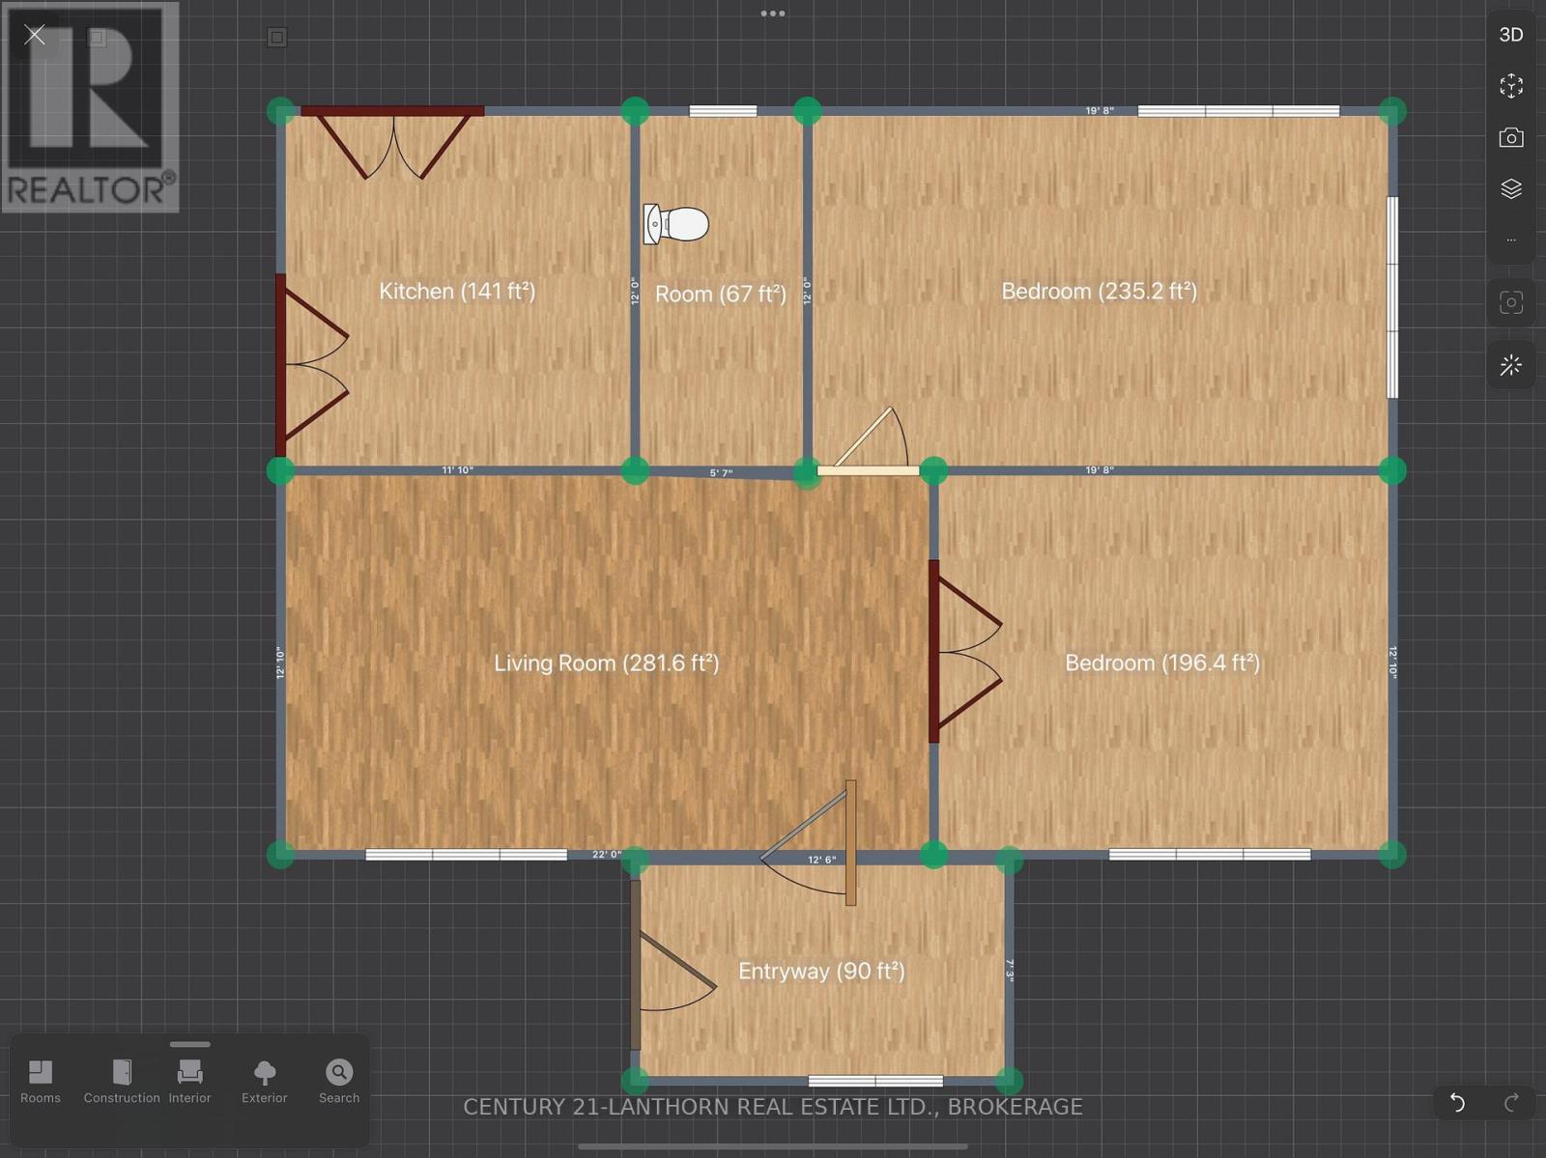Select the upper Bedroom top window
This screenshot has width=1546, height=1158.
click(x=1239, y=111)
